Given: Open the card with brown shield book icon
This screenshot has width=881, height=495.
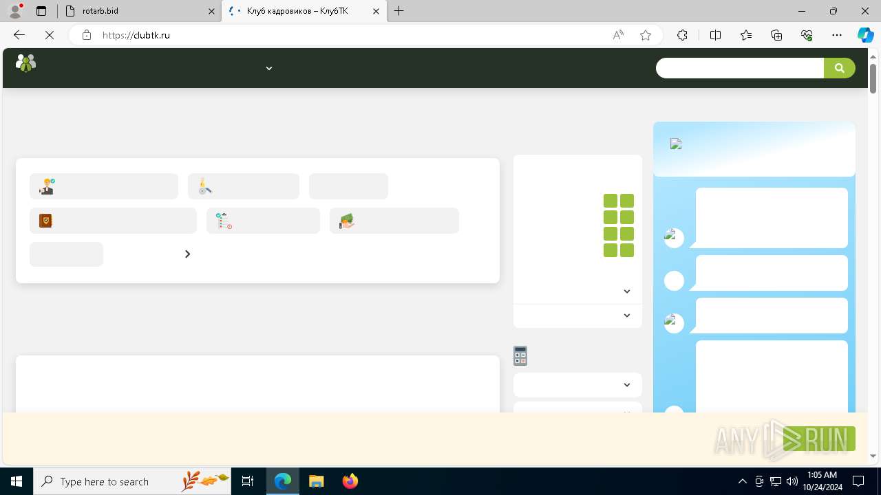Looking at the screenshot, I should pos(113,221).
